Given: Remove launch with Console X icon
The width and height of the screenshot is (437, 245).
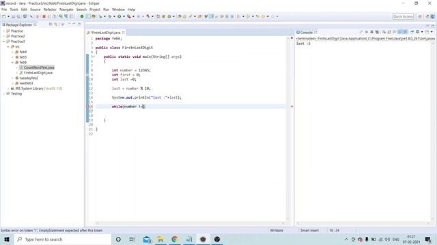Looking at the screenshot, I should (x=371, y=32).
